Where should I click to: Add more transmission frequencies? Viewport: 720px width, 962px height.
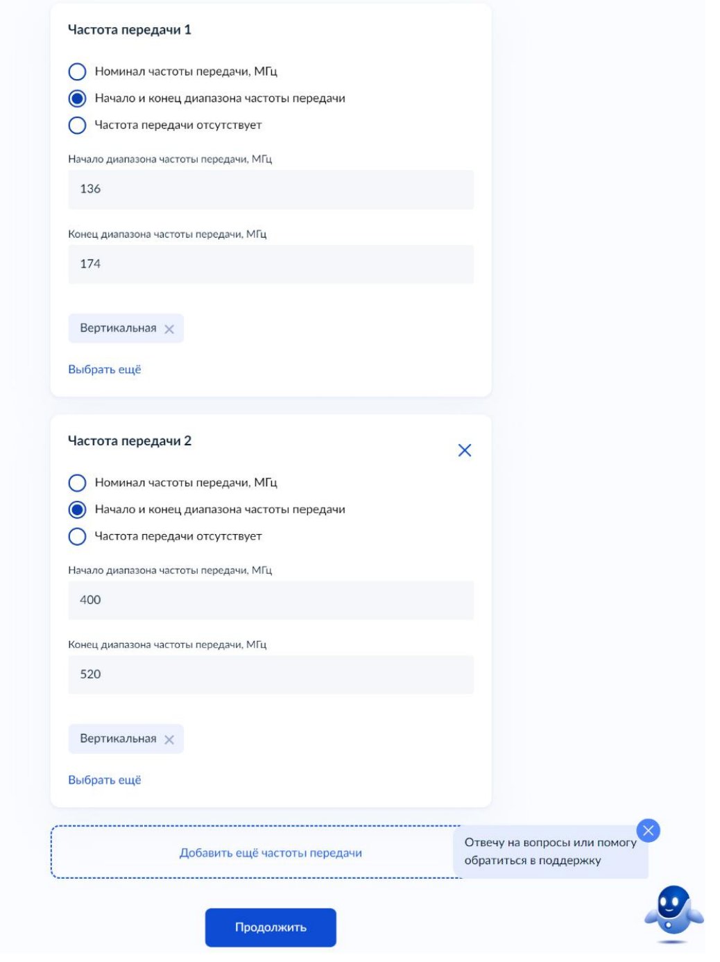pyautogui.click(x=271, y=853)
